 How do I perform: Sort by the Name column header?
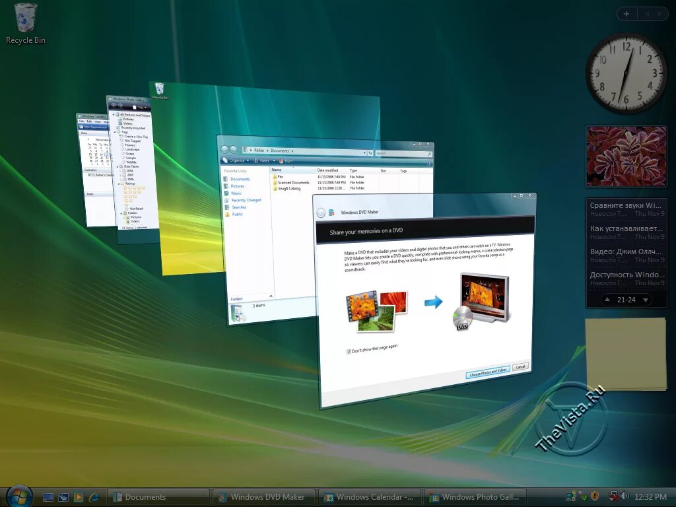[x=293, y=170]
